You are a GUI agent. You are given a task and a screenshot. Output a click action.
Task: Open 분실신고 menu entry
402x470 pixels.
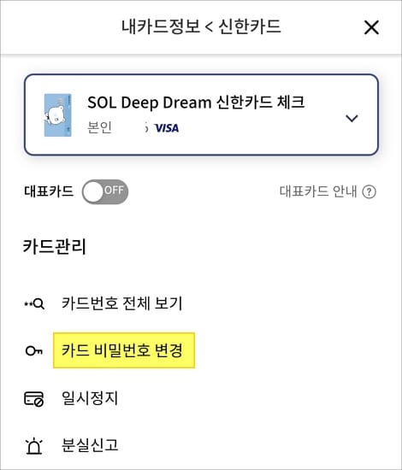(x=90, y=445)
